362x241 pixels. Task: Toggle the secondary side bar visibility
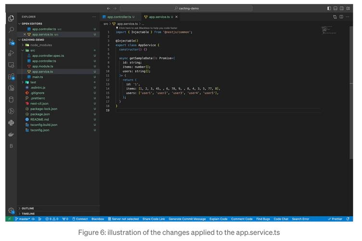point(342,8)
